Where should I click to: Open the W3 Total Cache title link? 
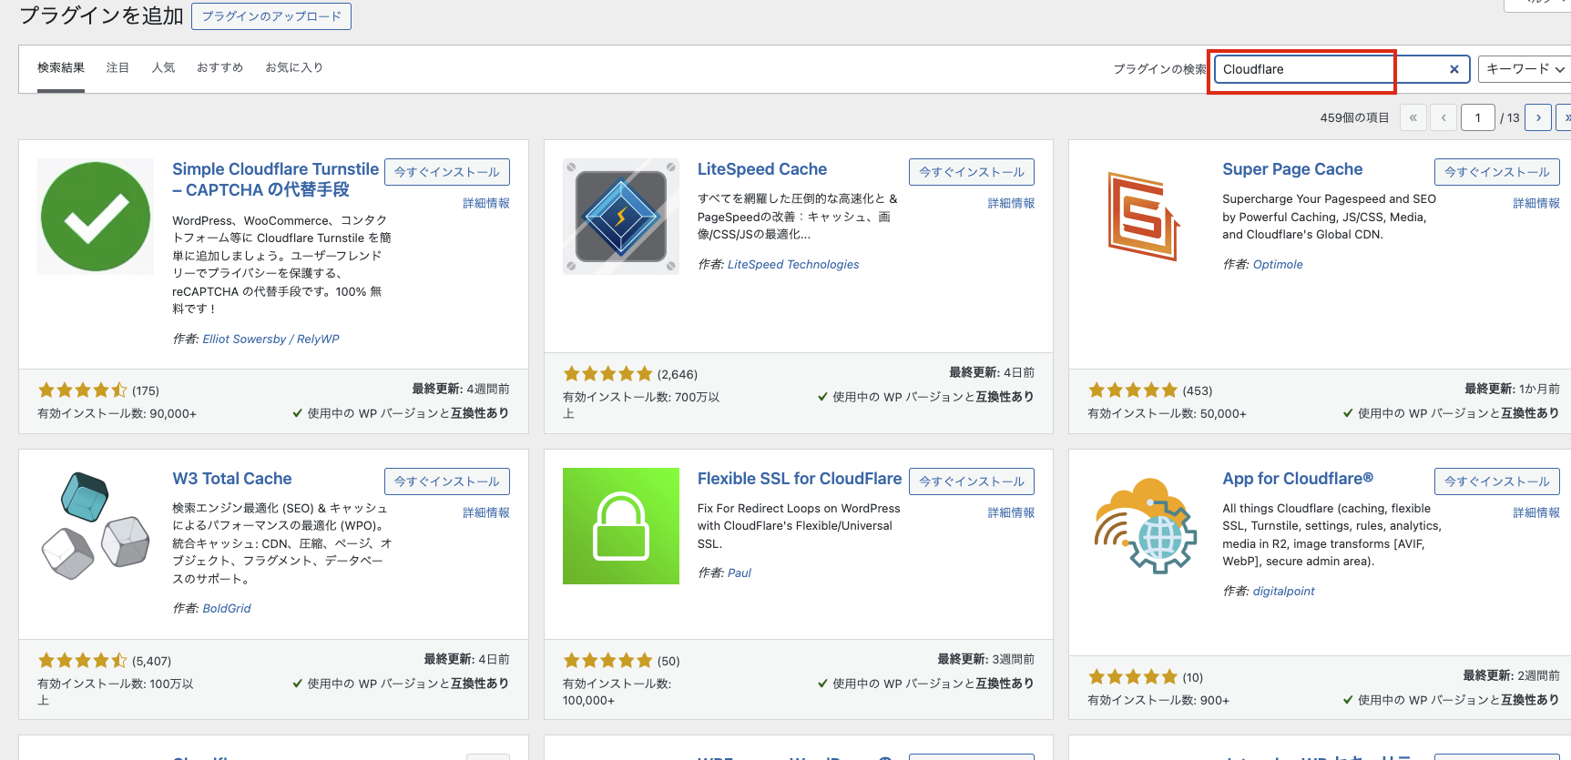tap(232, 479)
